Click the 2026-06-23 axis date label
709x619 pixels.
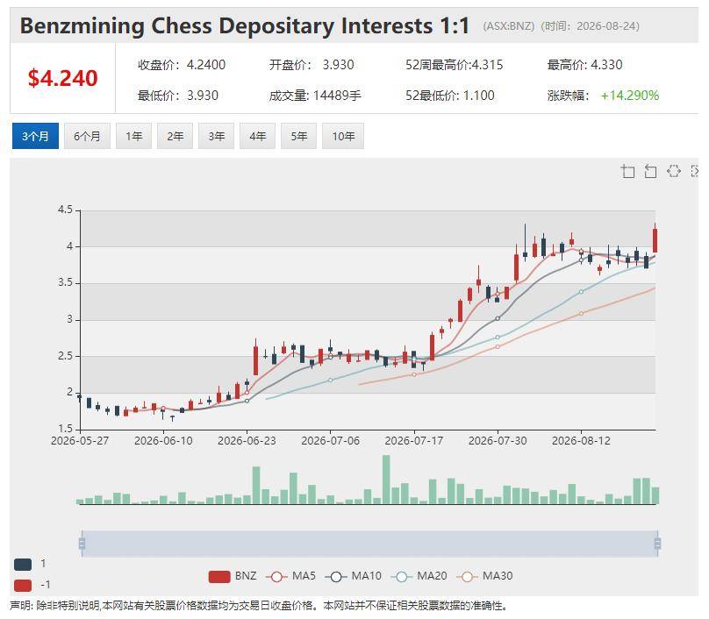click(247, 440)
